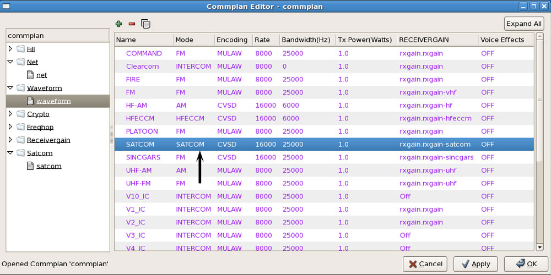
Task: Select the satcom item in tree
Action: tap(49, 166)
